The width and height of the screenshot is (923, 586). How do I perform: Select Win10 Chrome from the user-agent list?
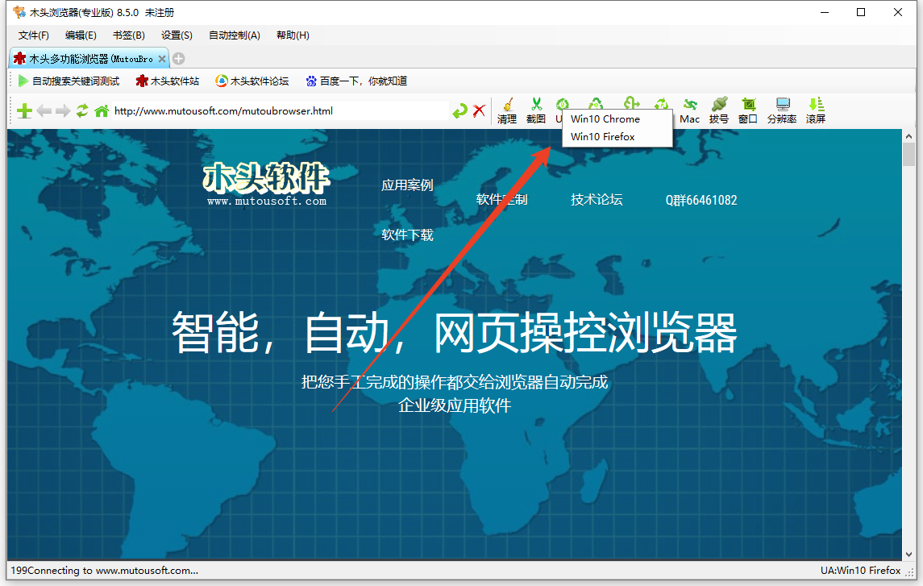click(604, 118)
